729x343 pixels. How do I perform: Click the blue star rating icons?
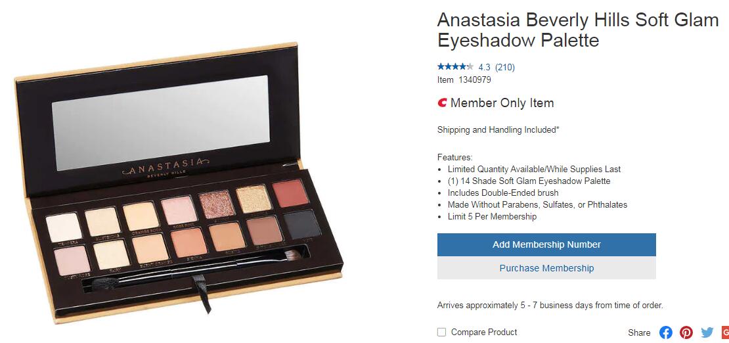pos(456,66)
